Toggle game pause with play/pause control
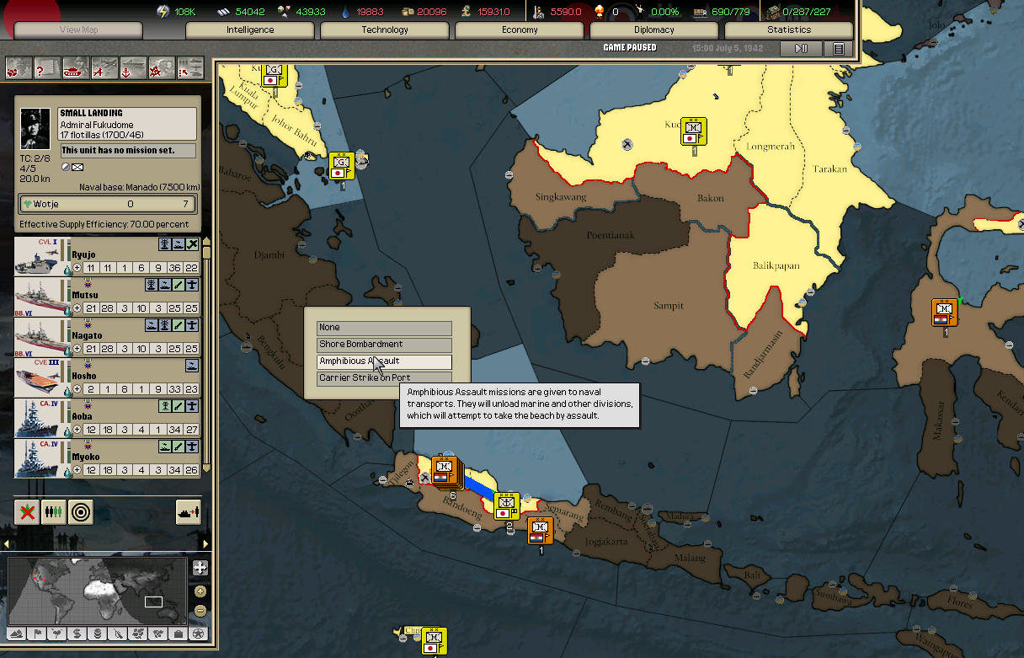The height and width of the screenshot is (658, 1024). tap(801, 49)
